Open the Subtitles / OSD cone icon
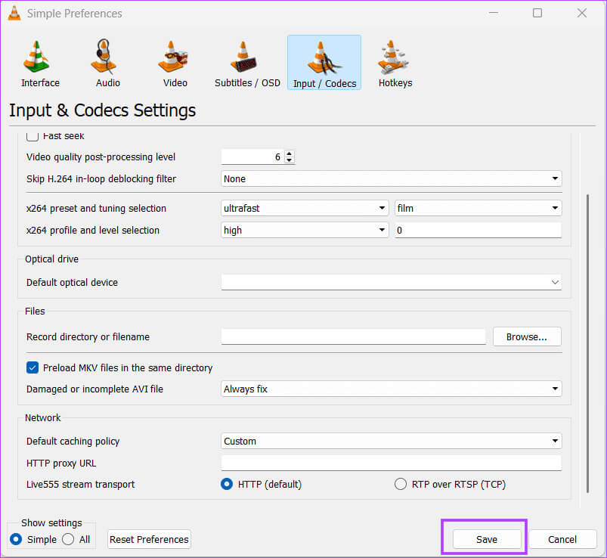This screenshot has width=607, height=558. click(x=243, y=57)
